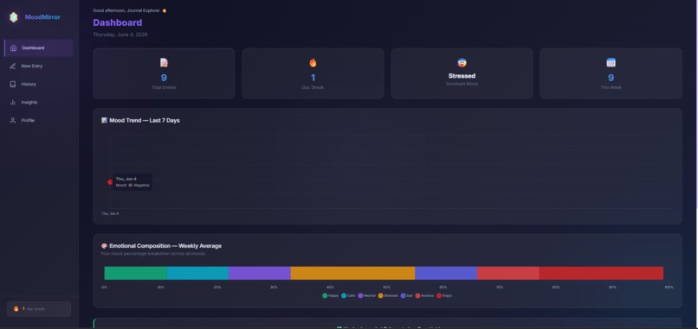This screenshot has height=329, width=698.
Task: Toggle the Stressed legend item
Action: [388, 295]
